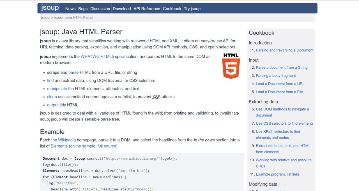
Task: Open 'Extract attributes, text, and HTML' recipe
Action: coord(283,149)
